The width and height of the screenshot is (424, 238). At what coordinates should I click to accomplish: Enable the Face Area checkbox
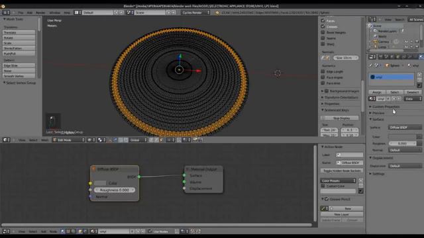click(323, 83)
